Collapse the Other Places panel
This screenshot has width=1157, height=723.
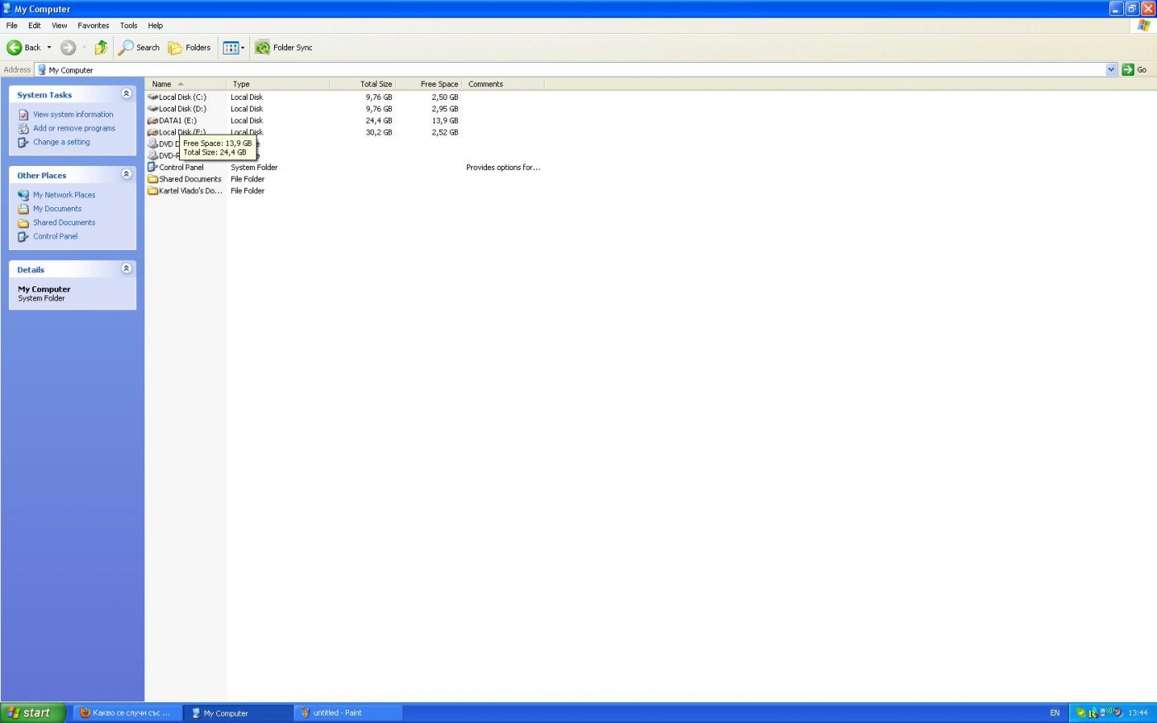coord(126,174)
